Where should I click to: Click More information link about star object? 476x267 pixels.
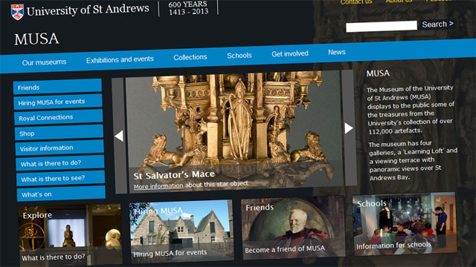pos(158,186)
